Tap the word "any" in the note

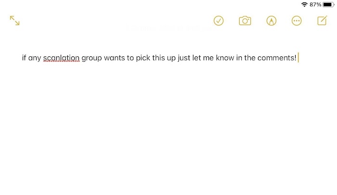[x=35, y=58]
